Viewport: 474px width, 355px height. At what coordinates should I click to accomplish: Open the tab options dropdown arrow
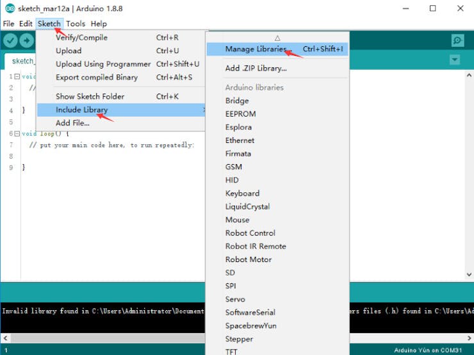pos(455,60)
